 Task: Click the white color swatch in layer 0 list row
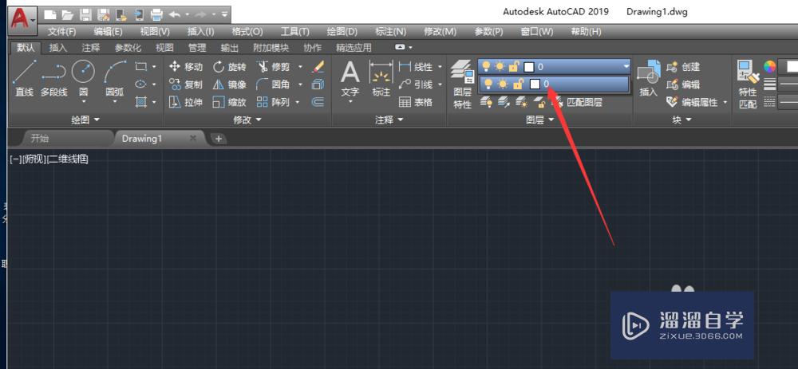535,84
